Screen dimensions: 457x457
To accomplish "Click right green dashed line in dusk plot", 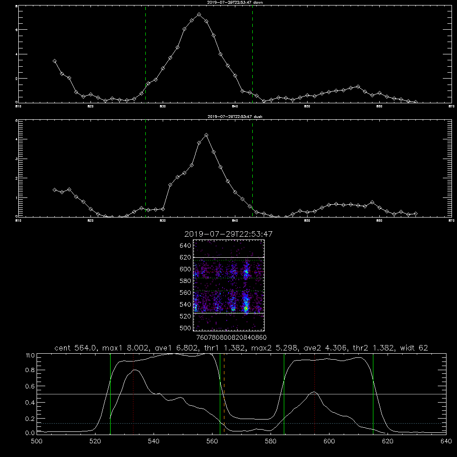I will (x=252, y=168).
